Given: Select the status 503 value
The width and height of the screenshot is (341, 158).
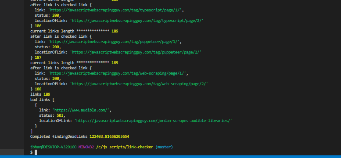Looking at the screenshot, I should (x=60, y=115).
